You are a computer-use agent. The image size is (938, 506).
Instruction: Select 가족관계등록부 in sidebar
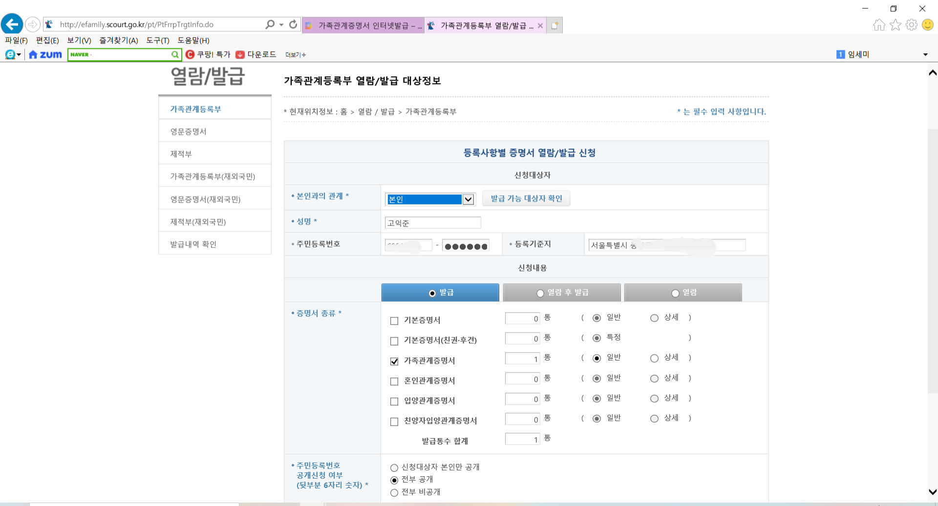click(195, 109)
